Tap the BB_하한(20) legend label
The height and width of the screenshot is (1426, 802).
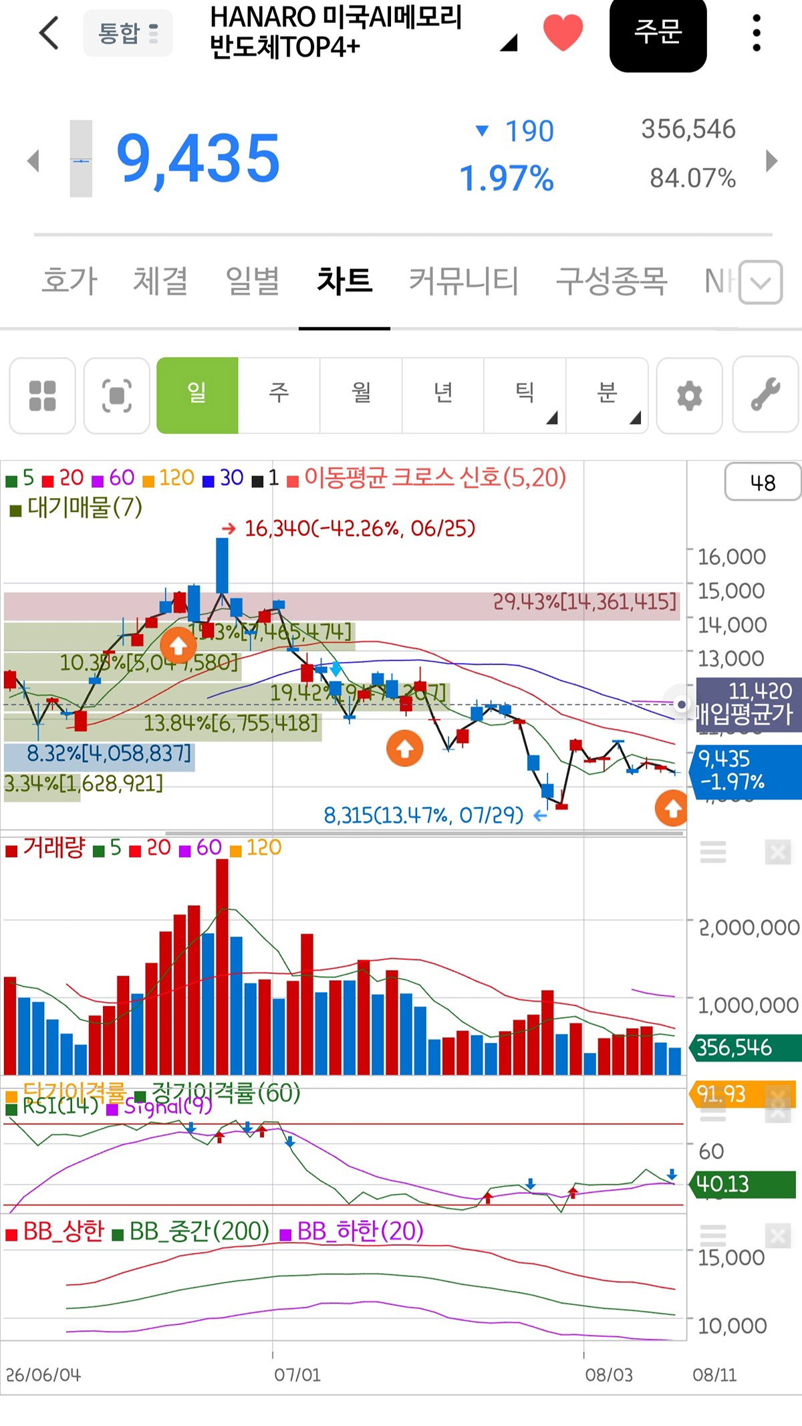click(352, 1231)
